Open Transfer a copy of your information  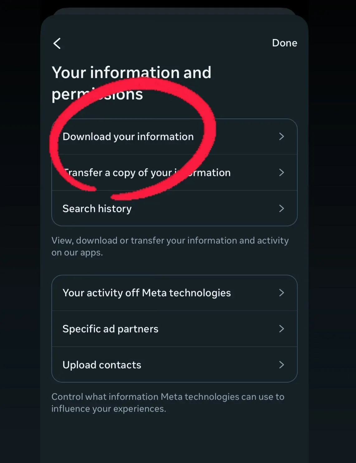point(147,172)
